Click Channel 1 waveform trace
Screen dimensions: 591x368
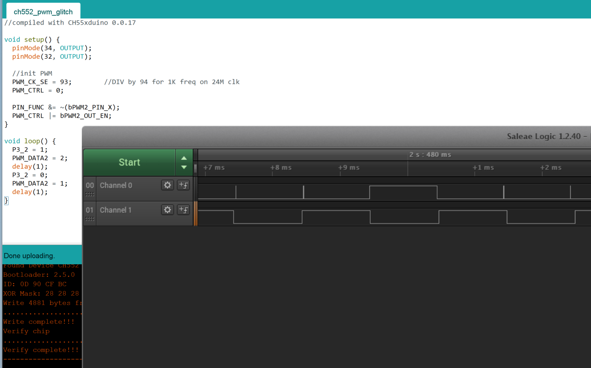[x=395, y=217]
